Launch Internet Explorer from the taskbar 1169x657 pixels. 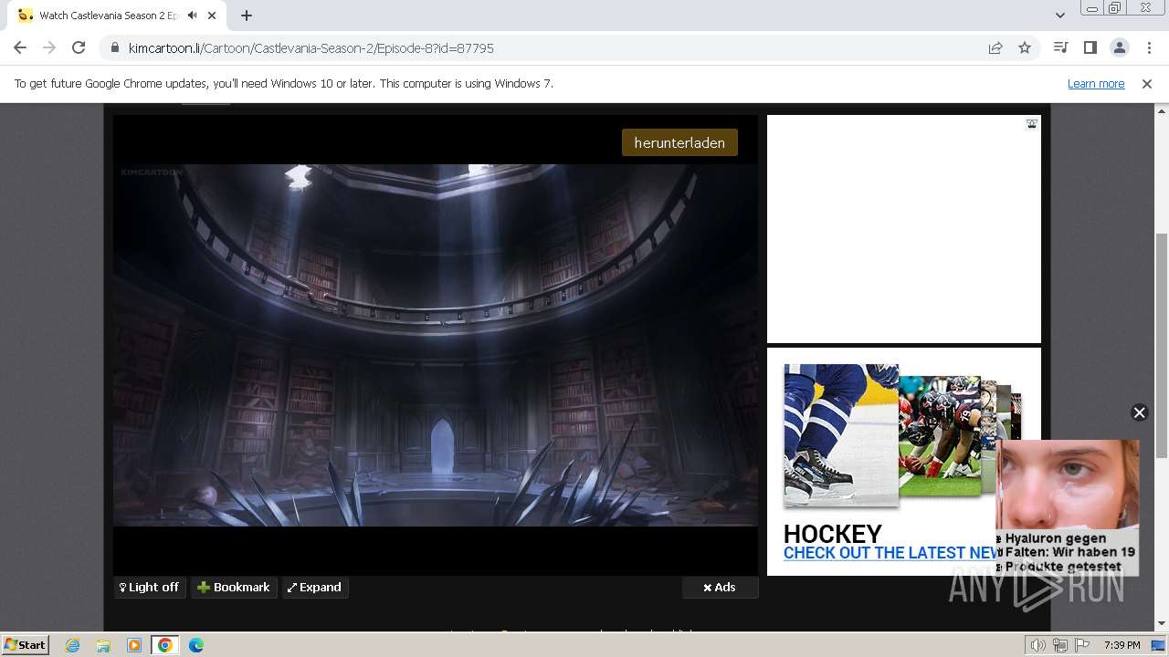[x=73, y=645]
